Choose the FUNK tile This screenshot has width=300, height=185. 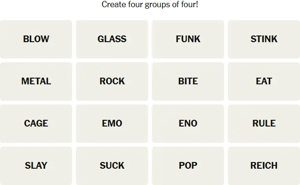(x=188, y=39)
